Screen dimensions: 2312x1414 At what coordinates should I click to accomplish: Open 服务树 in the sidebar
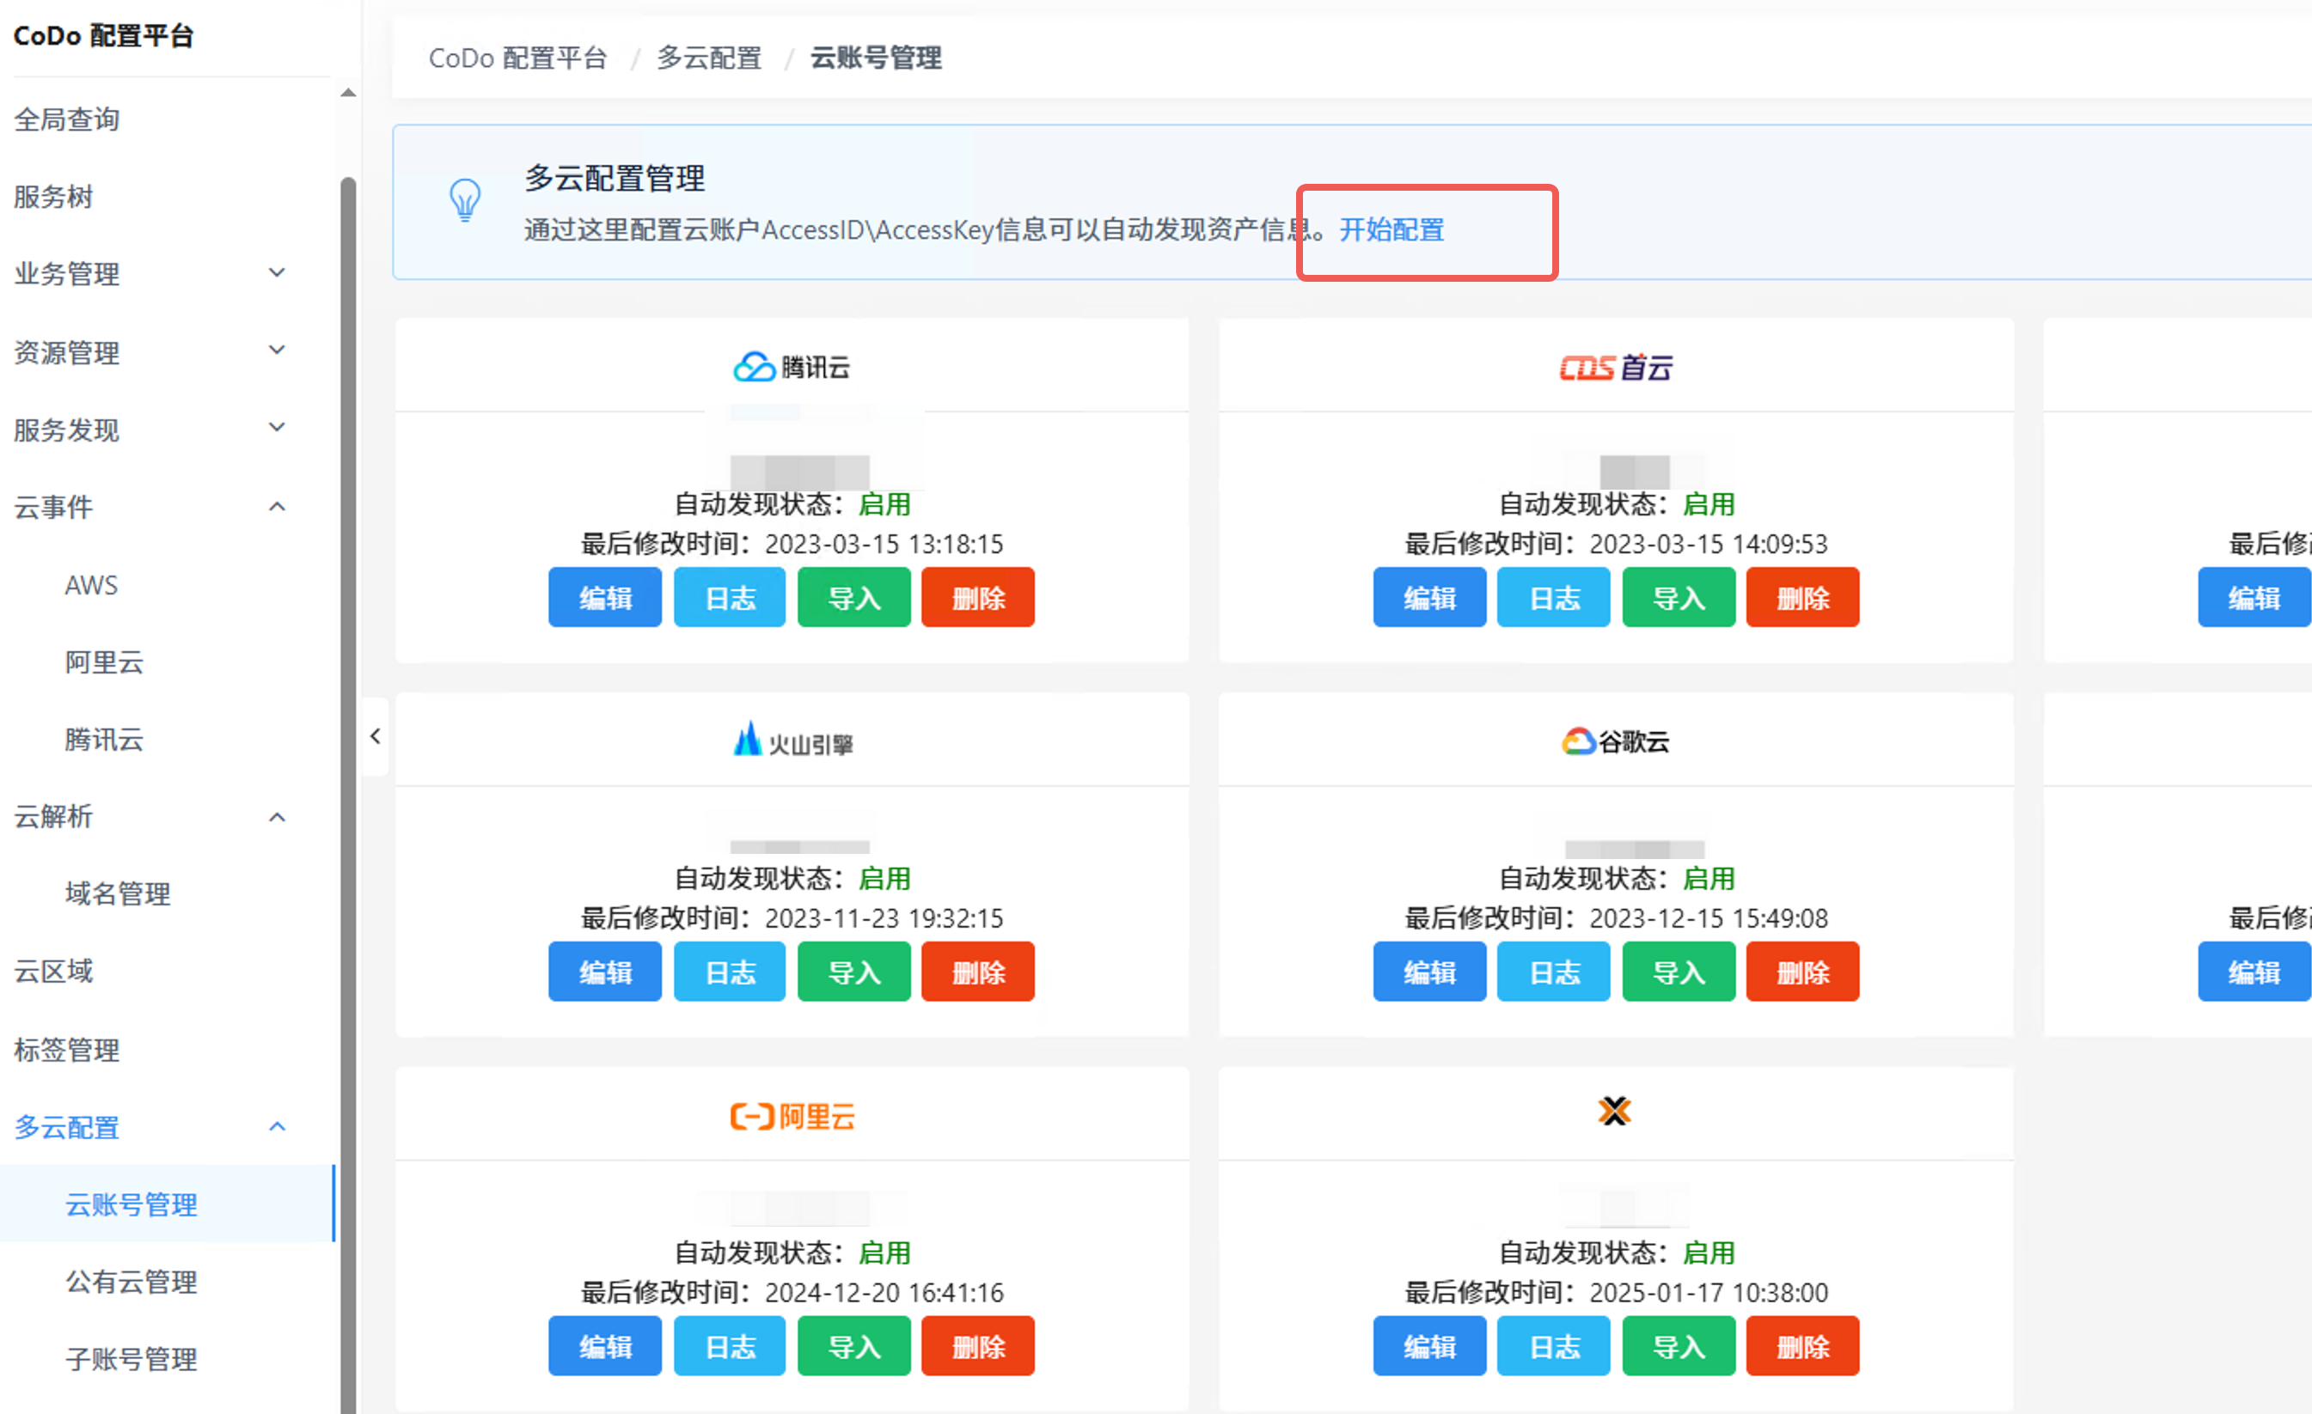click(x=53, y=197)
